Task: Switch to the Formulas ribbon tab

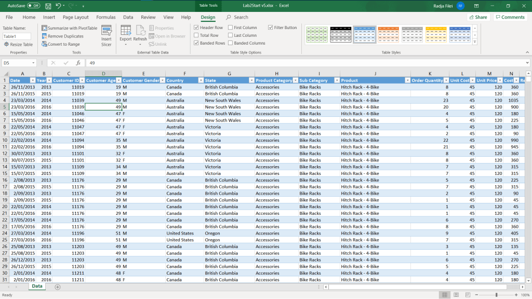Action: 106,17
